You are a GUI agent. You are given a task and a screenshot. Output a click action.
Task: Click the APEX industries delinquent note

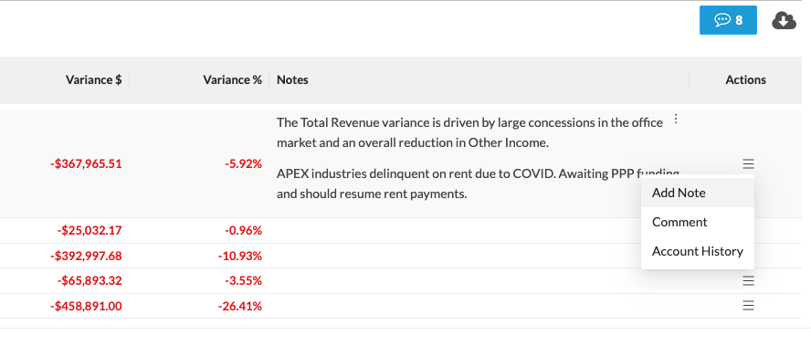pyautogui.click(x=478, y=184)
